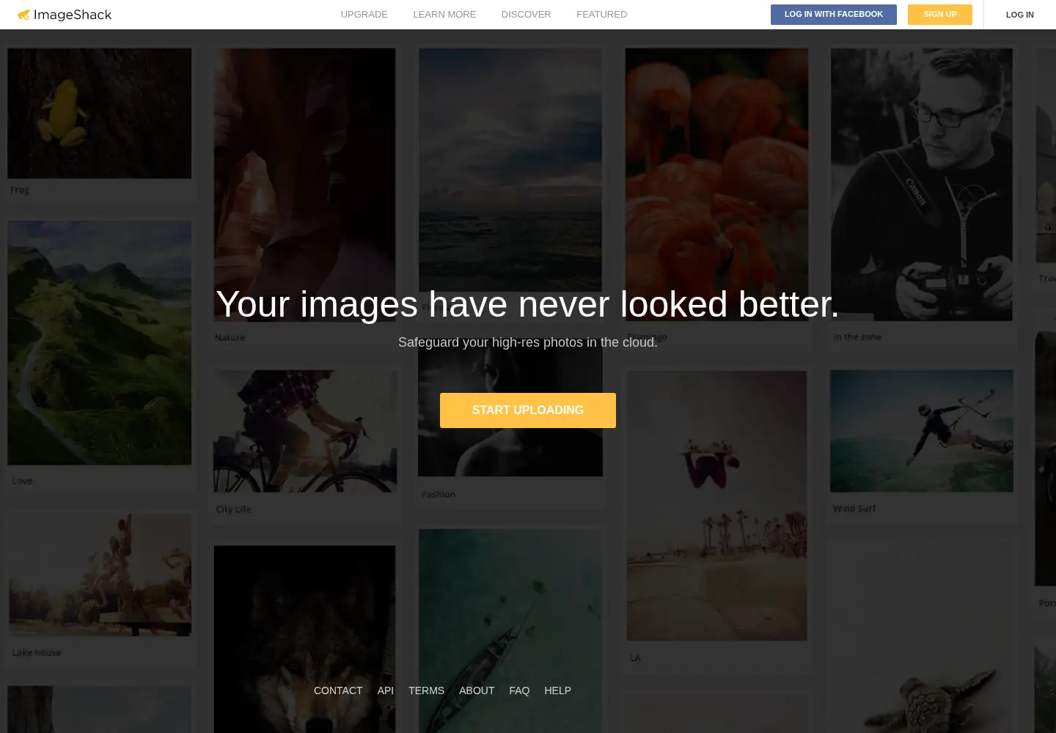The image size is (1056, 733).
Task: Open the 'In the zone' photographer photo
Action: 922,185
